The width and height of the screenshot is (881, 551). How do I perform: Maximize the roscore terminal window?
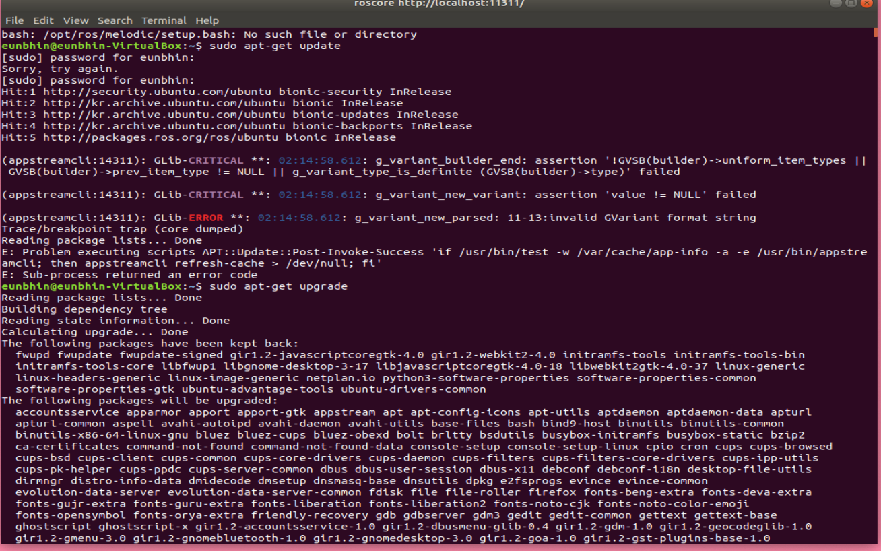pos(852,3)
